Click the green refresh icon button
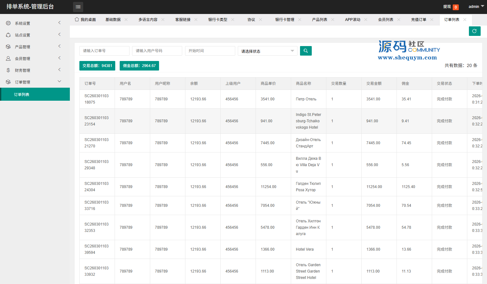The image size is (487, 284). (474, 31)
